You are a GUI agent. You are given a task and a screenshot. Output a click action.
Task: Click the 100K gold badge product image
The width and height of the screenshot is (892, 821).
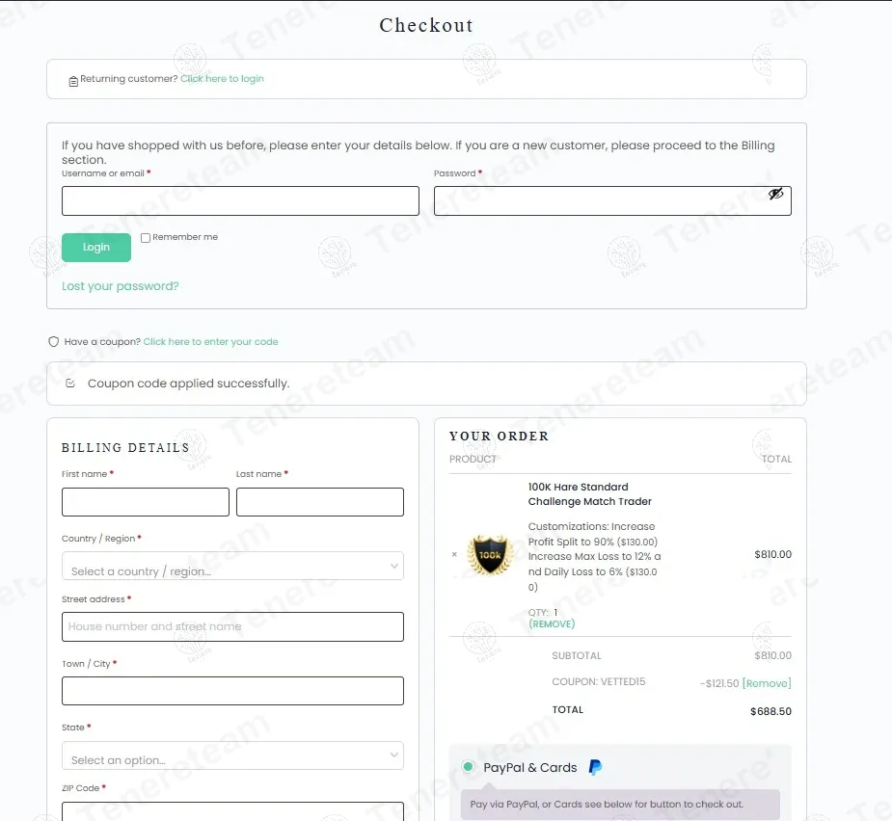point(490,555)
